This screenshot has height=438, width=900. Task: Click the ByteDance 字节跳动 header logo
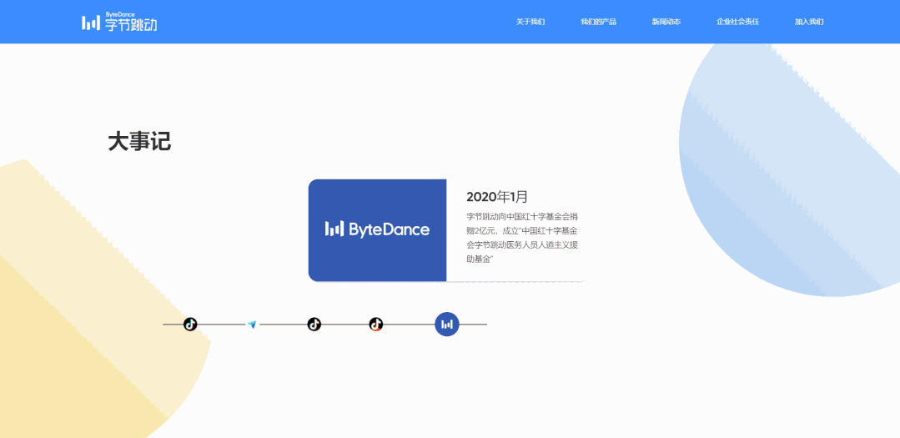119,22
